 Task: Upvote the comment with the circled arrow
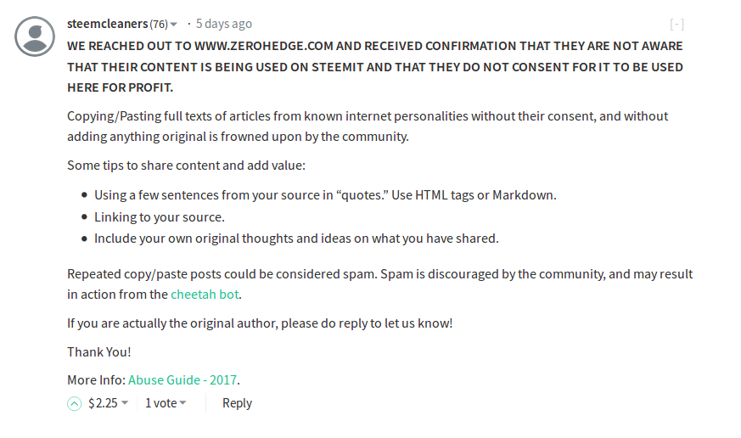[x=74, y=403]
